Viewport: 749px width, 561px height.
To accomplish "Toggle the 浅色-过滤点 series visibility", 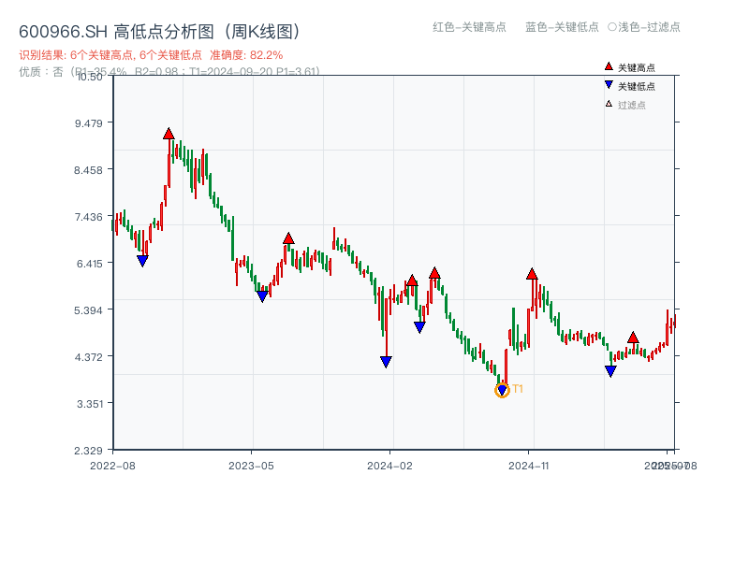I will pyautogui.click(x=644, y=27).
